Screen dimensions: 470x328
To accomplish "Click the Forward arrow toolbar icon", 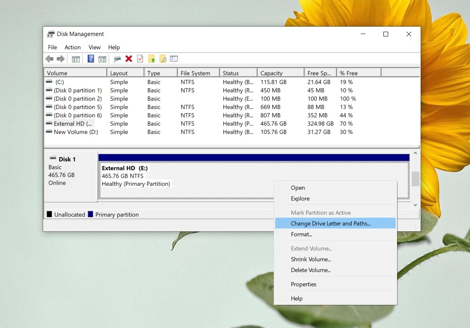I will 60,59.
